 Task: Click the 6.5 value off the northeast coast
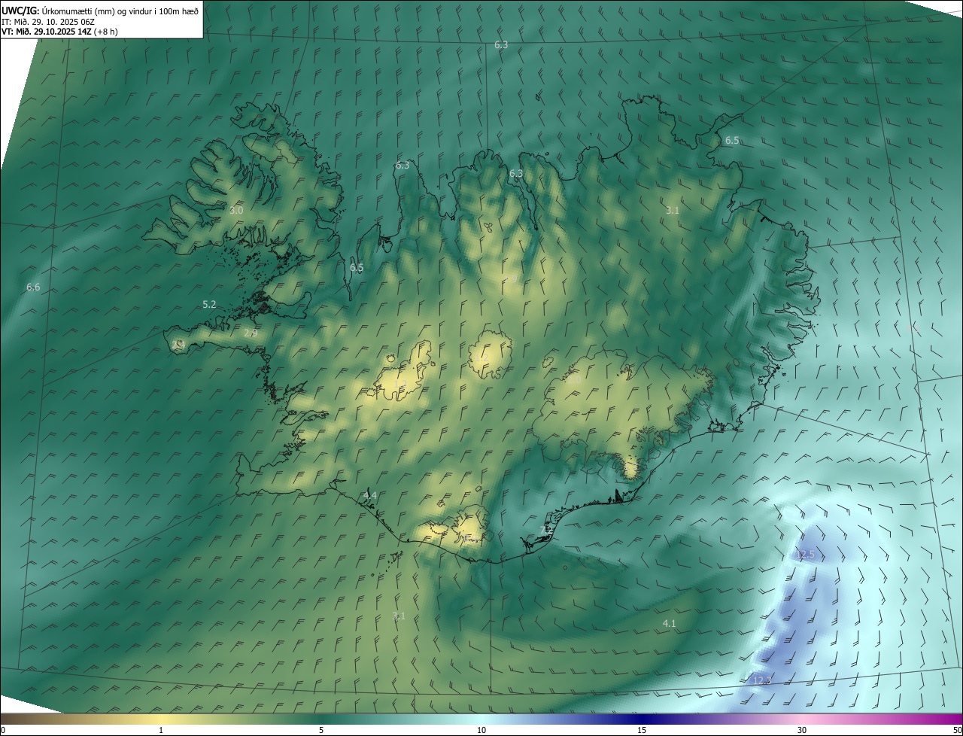tap(732, 141)
